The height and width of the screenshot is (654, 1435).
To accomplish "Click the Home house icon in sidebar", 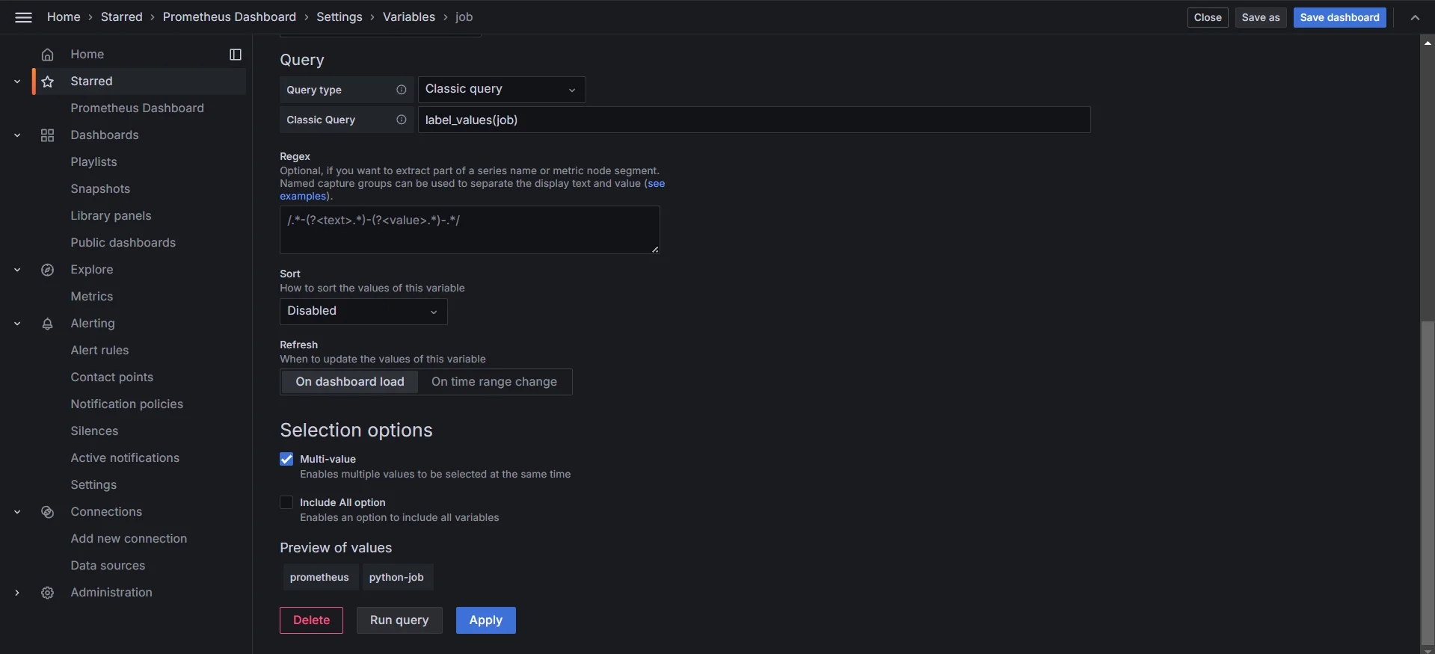I will click(x=47, y=55).
